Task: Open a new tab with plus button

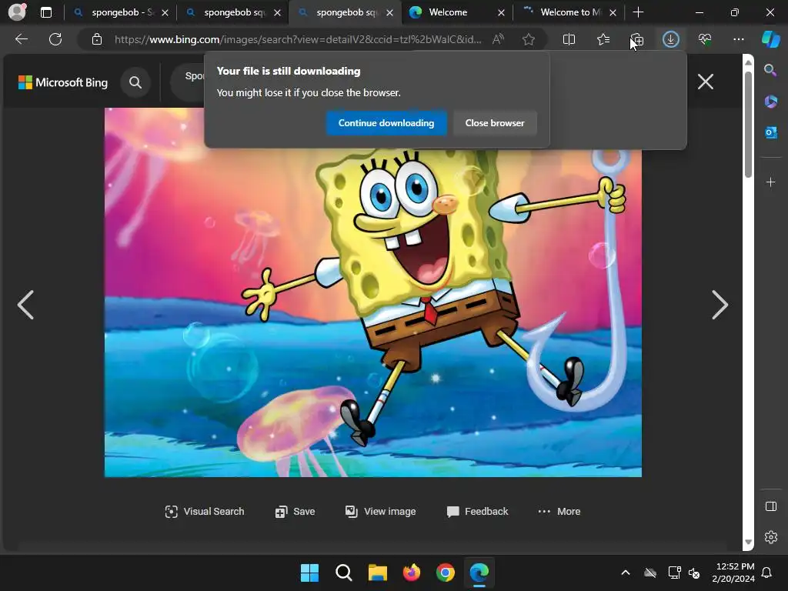Action: (x=638, y=12)
